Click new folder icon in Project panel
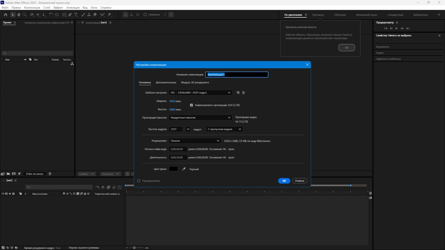The image size is (445, 250). [8, 174]
